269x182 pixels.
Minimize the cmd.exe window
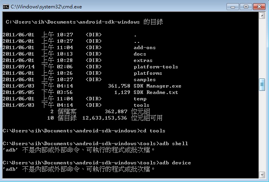pos(233,7)
